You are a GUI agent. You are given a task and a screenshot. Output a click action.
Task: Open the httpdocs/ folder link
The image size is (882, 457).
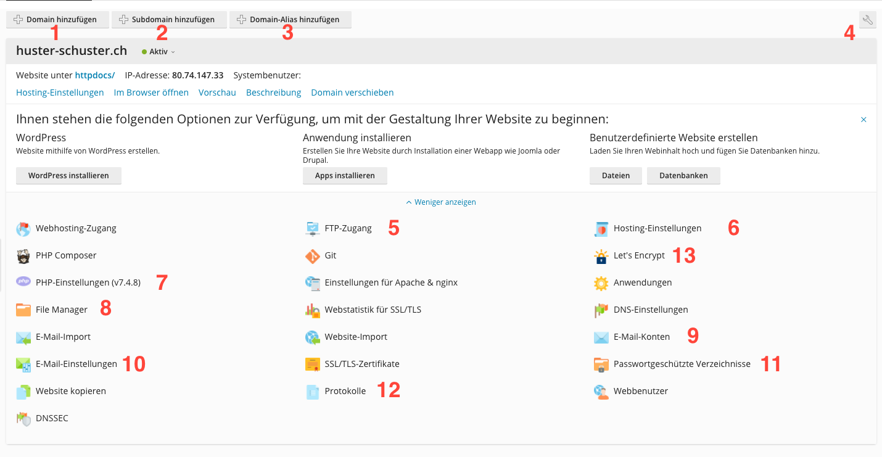point(95,75)
